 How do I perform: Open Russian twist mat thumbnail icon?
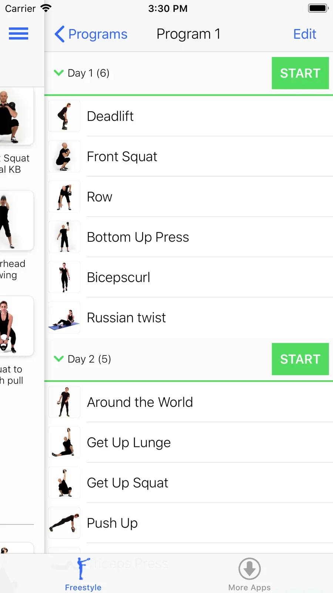(x=64, y=317)
